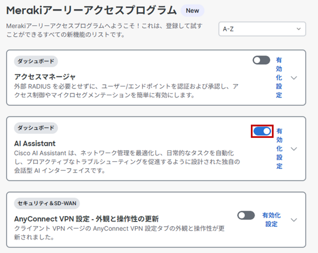Click the ダッシュボード tag on AI Assistant card
The height and width of the screenshot is (253, 318).
(36, 128)
